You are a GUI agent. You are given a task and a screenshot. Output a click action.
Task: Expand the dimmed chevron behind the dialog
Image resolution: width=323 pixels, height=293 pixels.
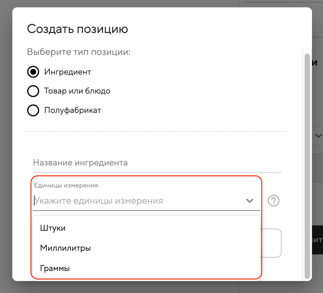(318, 136)
